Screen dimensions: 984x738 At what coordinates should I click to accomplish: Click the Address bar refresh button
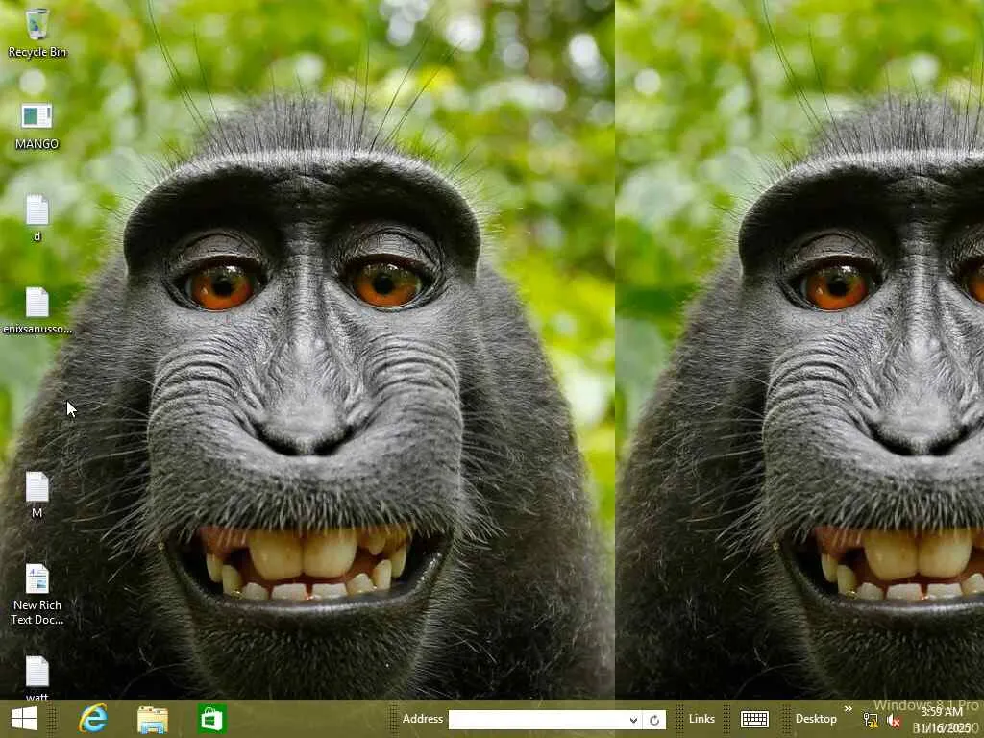click(x=653, y=720)
